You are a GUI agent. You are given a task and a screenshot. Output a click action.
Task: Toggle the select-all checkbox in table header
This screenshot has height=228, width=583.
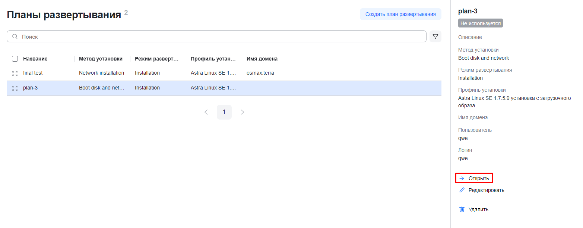(x=15, y=59)
